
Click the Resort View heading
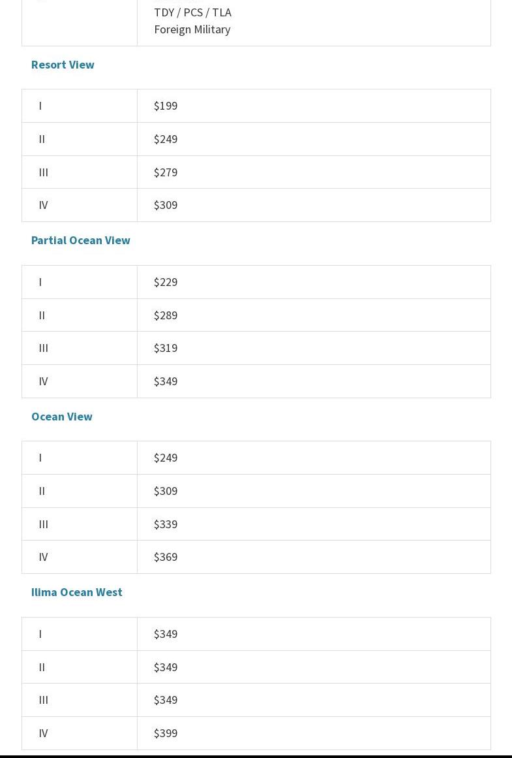63,65
